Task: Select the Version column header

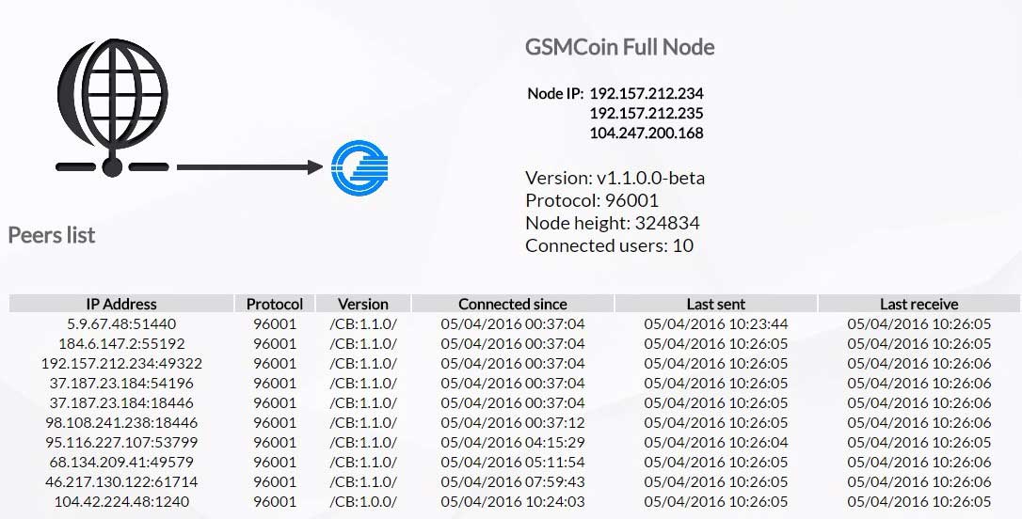Action: click(363, 304)
